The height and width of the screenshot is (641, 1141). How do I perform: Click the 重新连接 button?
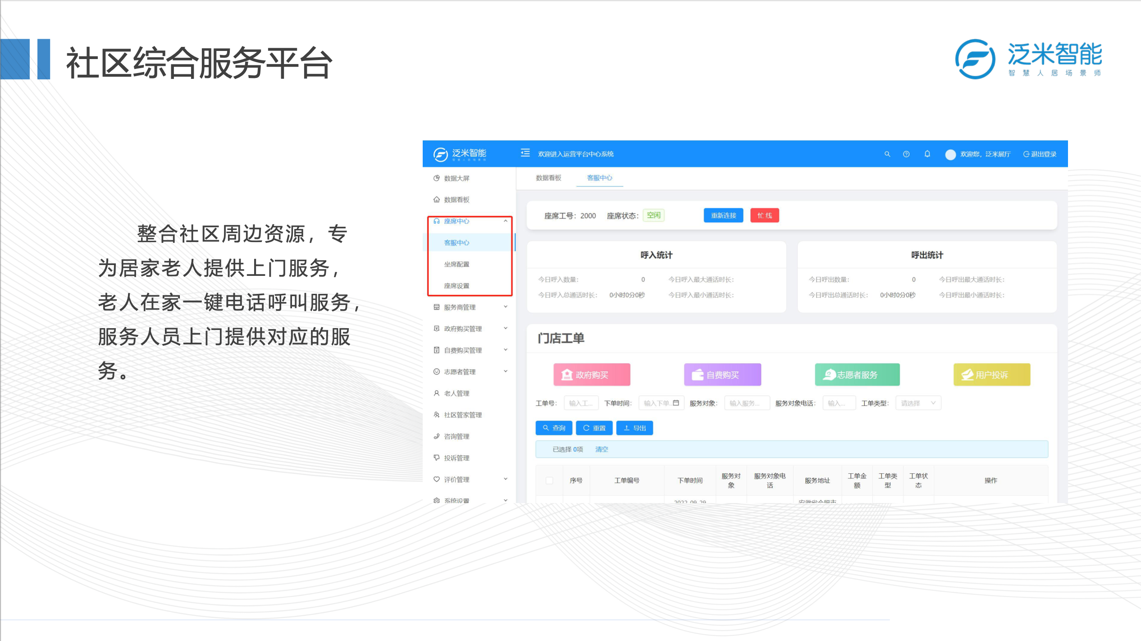click(x=723, y=215)
